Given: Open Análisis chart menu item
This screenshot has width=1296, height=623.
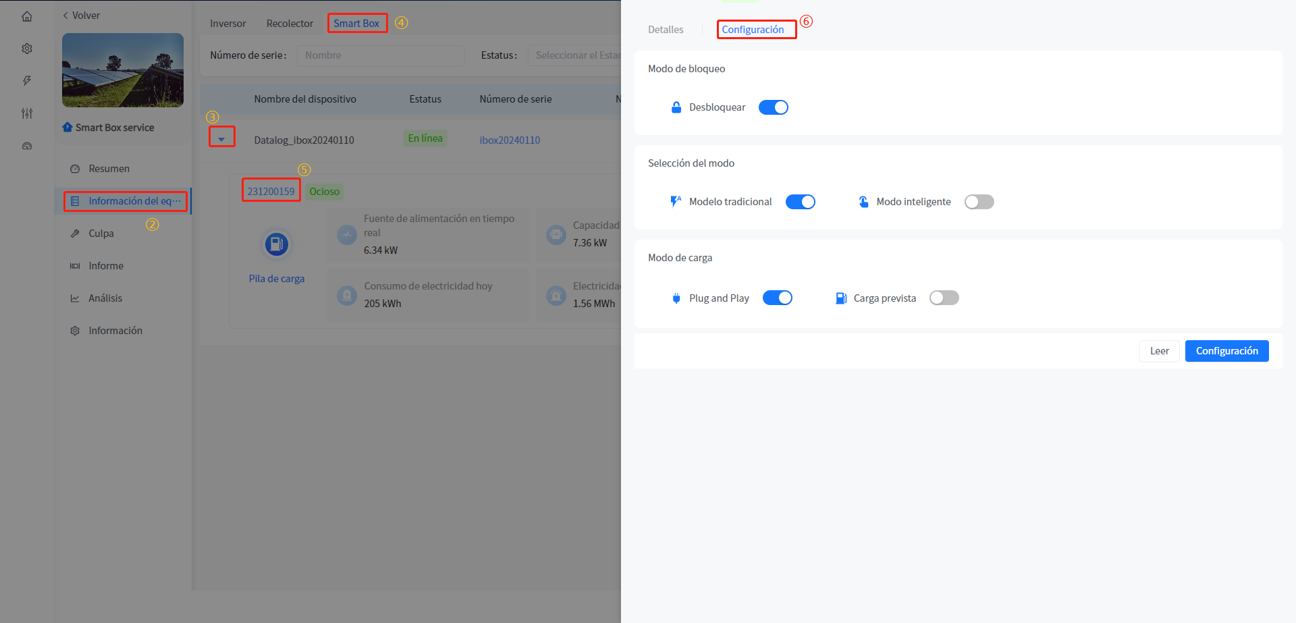Looking at the screenshot, I should click(x=105, y=298).
